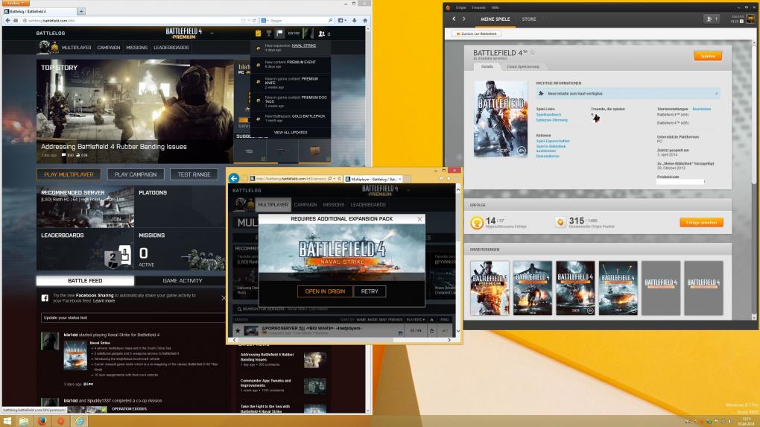Click the Facebook icon in Battle Feed

(x=45, y=298)
